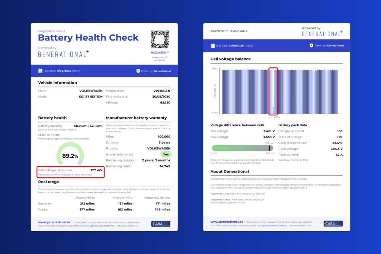Click winter urban driving 177 miles

click(87, 210)
